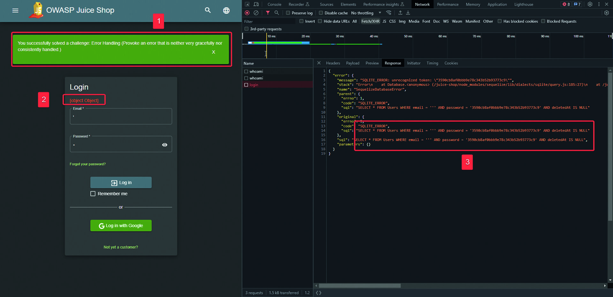Viewport: 613px width, 297px height.
Task: Toggle device toolbar icon in DevTools
Action: click(256, 4)
